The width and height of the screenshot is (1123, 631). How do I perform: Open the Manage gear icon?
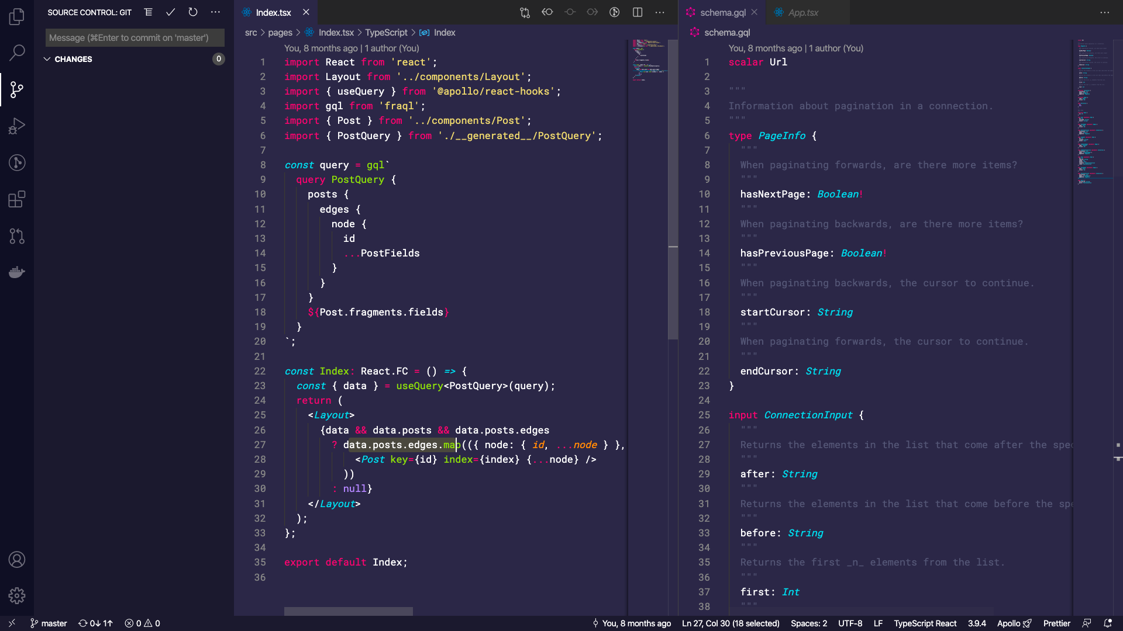[x=17, y=595]
